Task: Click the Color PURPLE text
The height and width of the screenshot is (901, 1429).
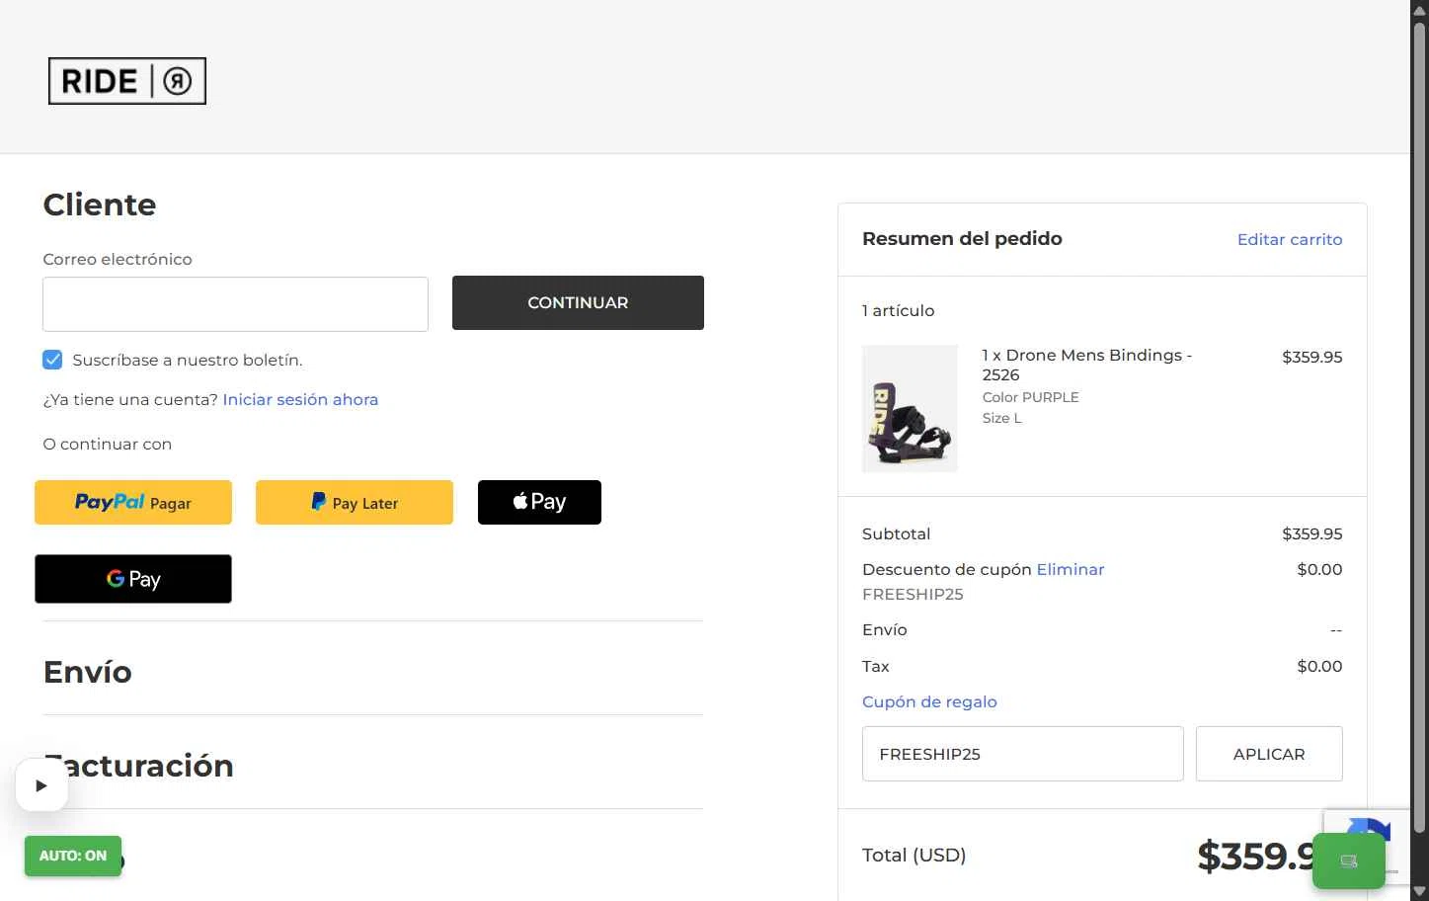Action: click(x=1030, y=397)
